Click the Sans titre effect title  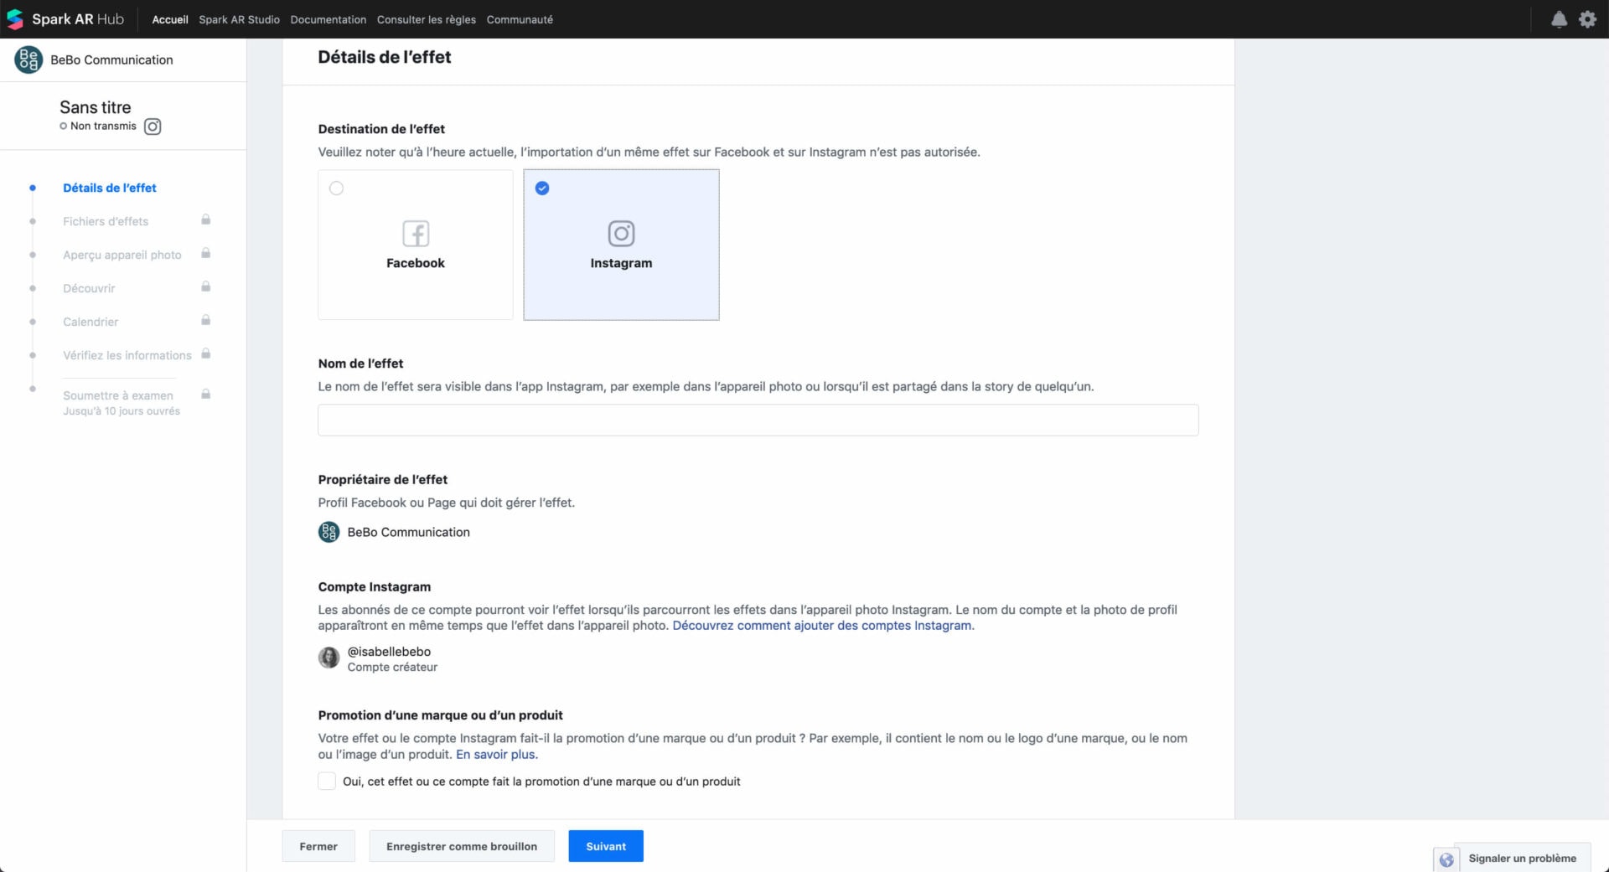pyautogui.click(x=96, y=107)
